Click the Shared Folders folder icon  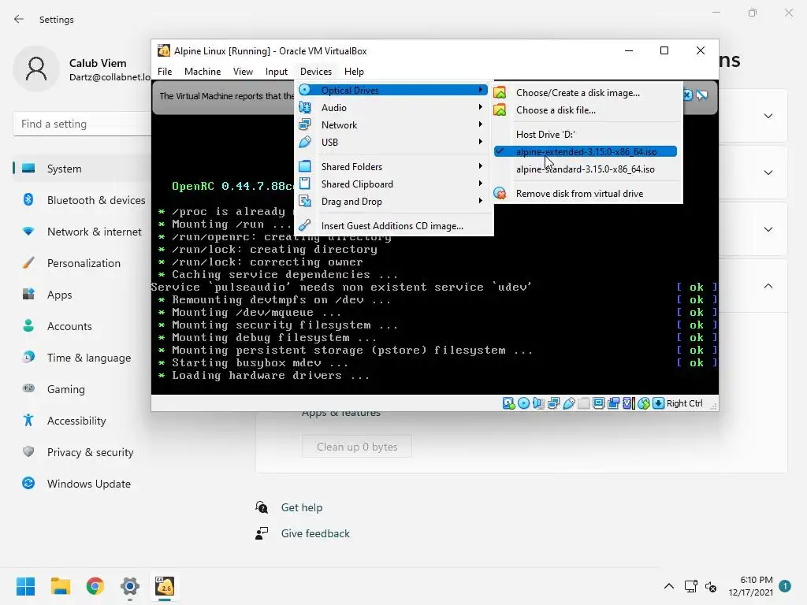click(x=305, y=166)
